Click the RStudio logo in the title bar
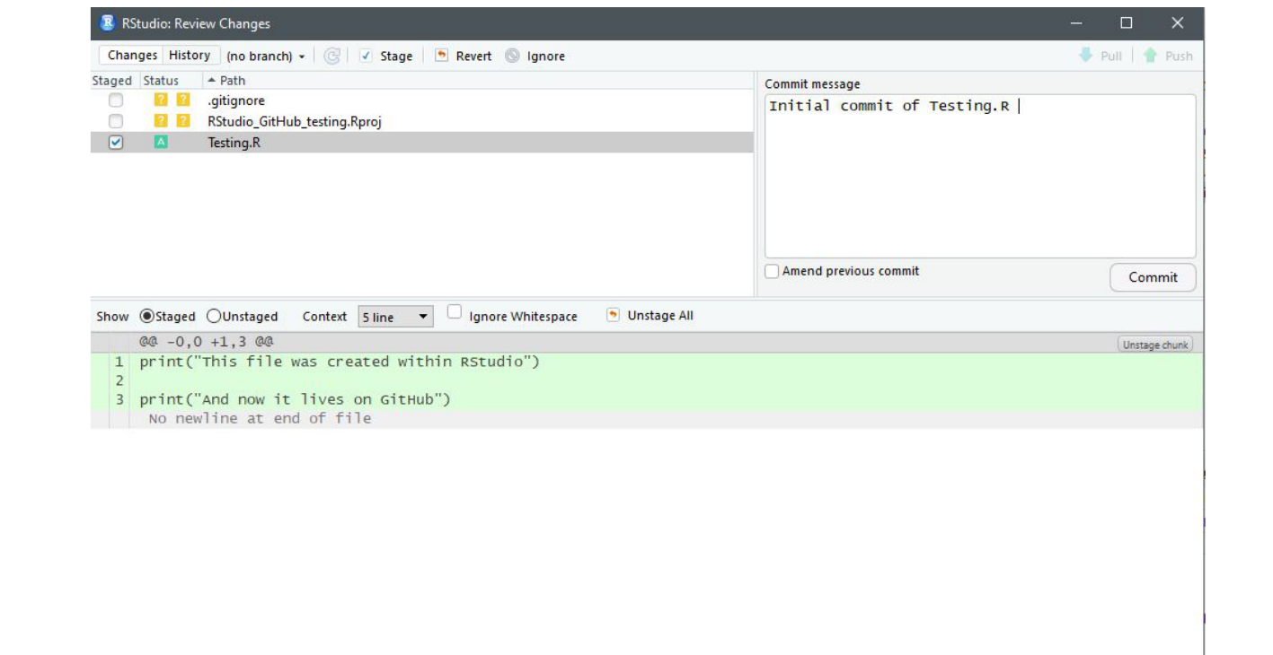1273x655 pixels. [108, 23]
